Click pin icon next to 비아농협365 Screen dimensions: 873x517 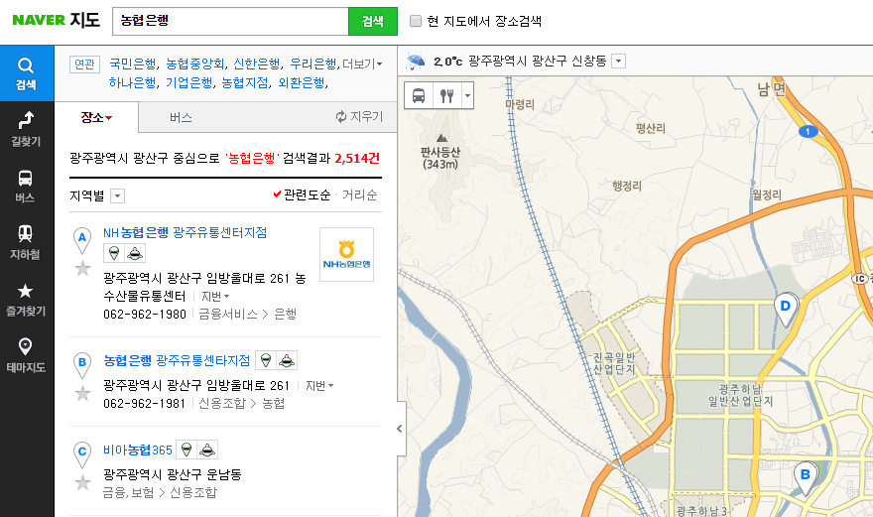click(187, 450)
